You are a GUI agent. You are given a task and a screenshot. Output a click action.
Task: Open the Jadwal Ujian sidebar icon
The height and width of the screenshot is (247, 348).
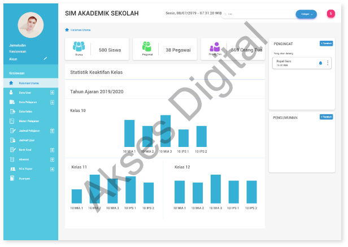(x=12, y=140)
